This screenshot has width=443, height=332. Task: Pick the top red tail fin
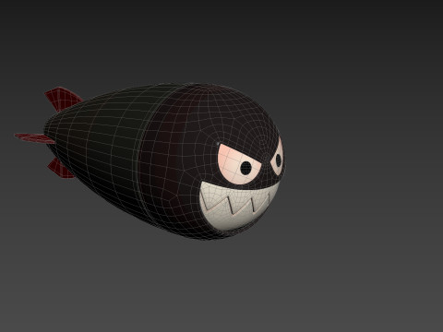(63, 99)
